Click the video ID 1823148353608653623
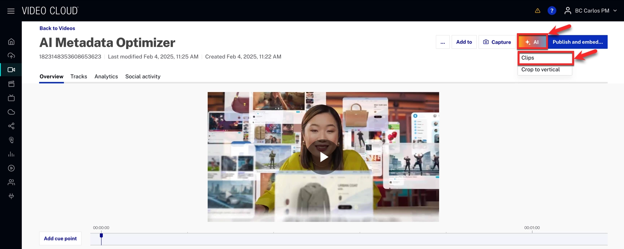 point(70,57)
